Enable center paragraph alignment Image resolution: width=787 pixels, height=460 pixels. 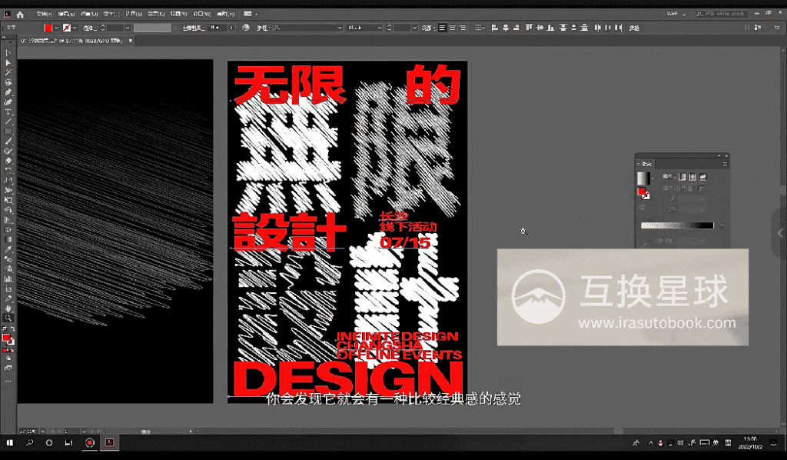pyautogui.click(x=453, y=28)
